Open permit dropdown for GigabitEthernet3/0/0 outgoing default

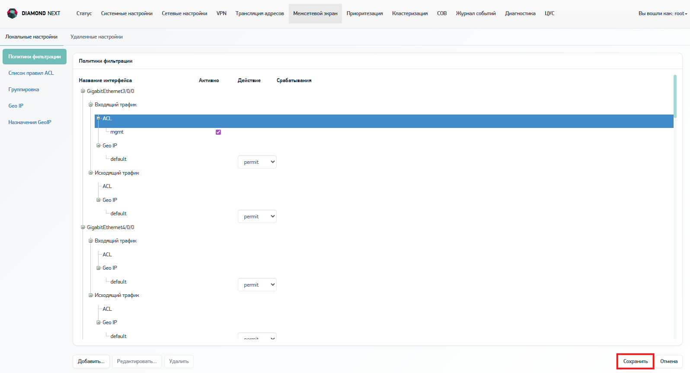(x=257, y=217)
